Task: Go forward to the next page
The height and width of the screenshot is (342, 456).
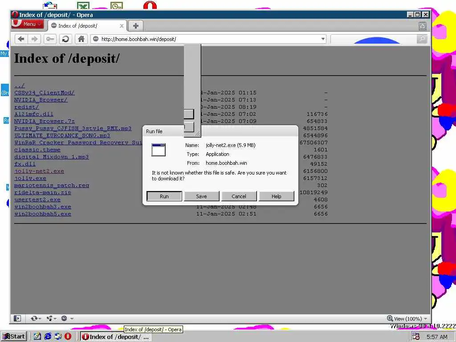Action: click(x=34, y=39)
